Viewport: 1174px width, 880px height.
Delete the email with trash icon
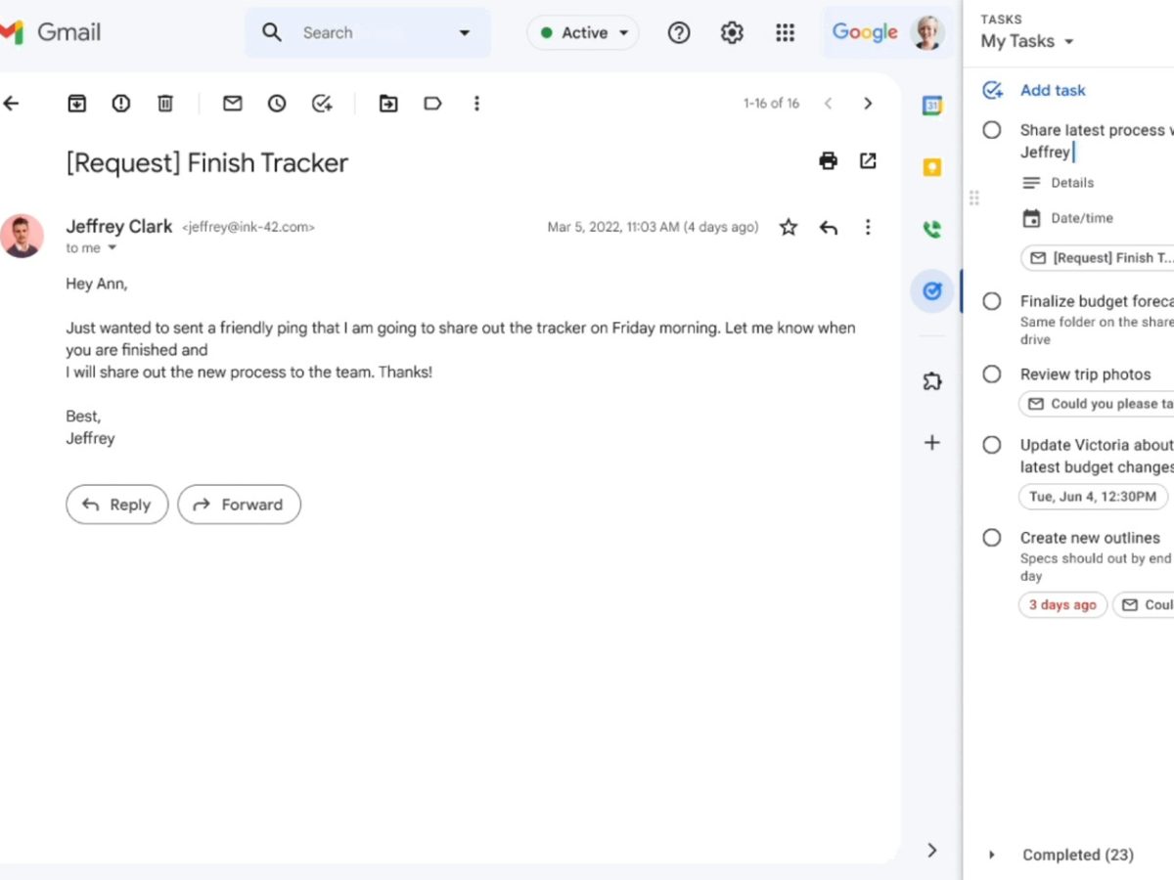point(165,104)
